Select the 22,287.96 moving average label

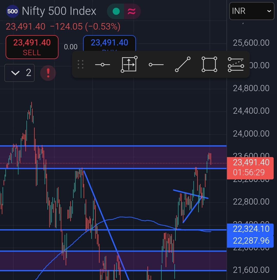click(250, 240)
